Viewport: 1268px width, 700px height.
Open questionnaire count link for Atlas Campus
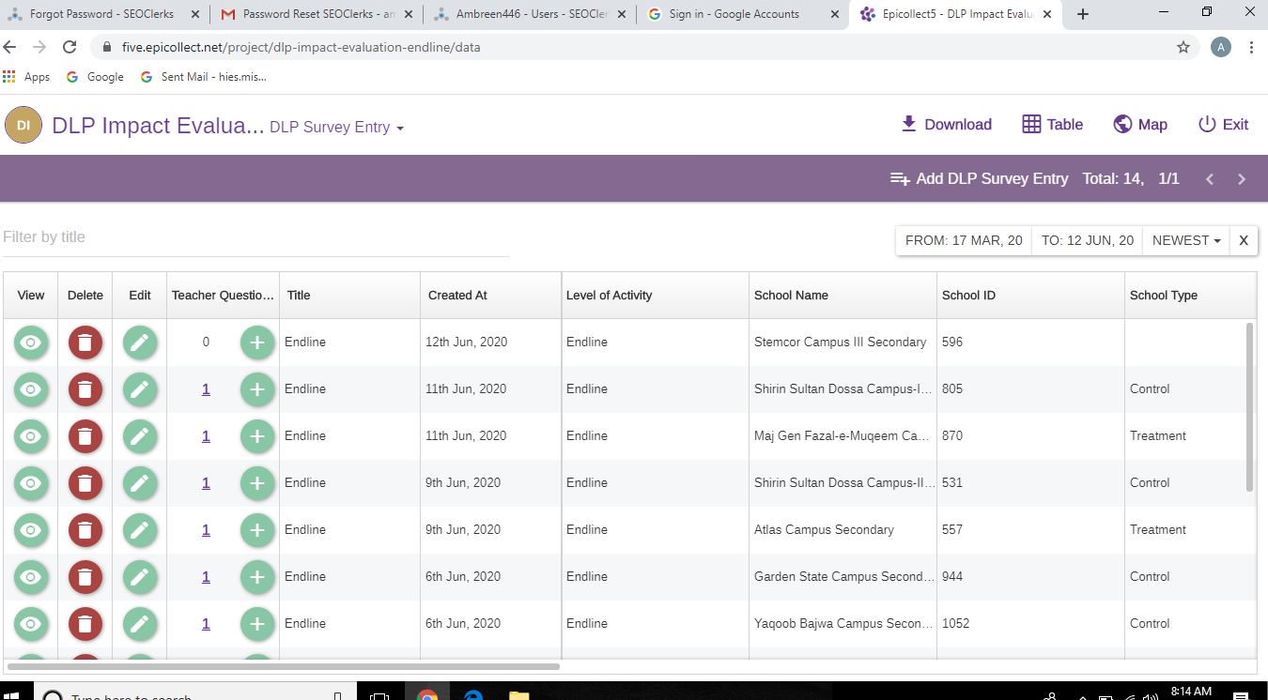[x=206, y=530]
